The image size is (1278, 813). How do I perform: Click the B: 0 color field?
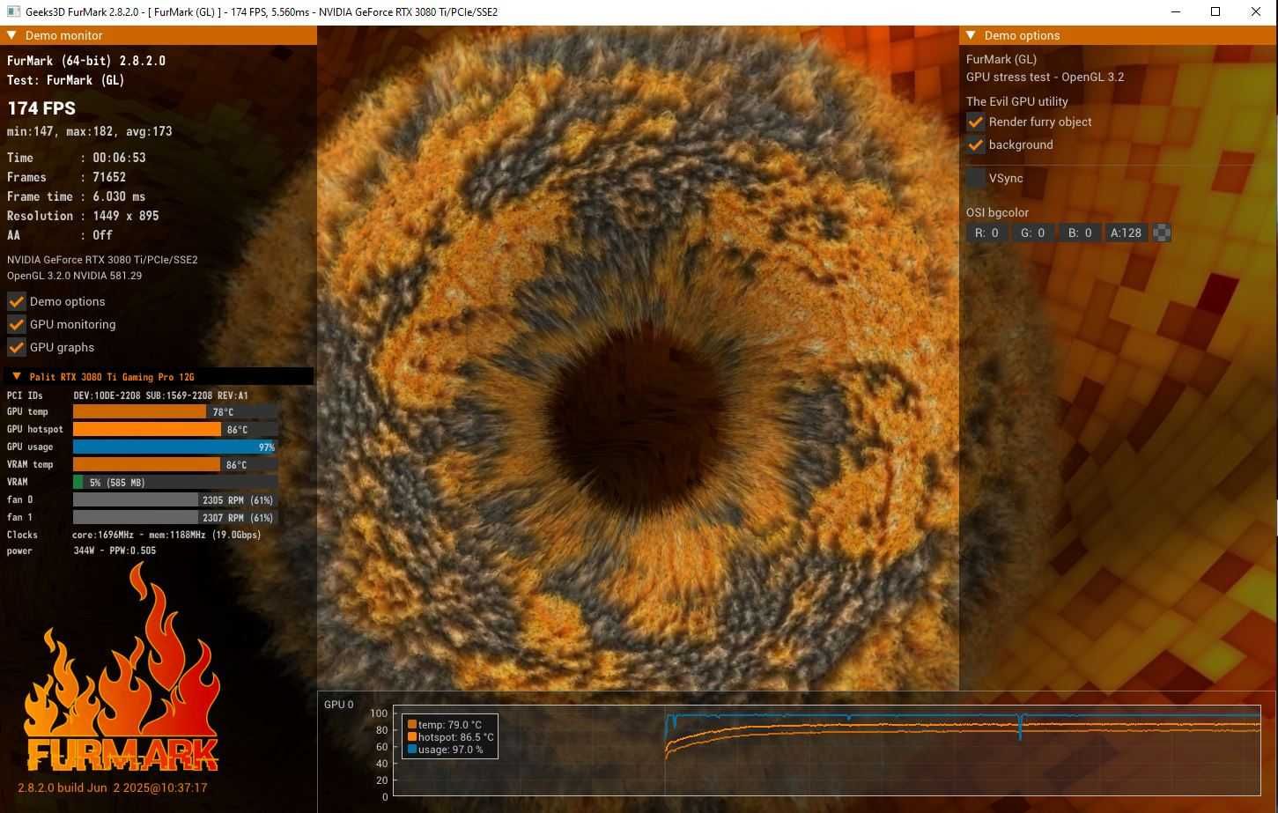pos(1080,233)
